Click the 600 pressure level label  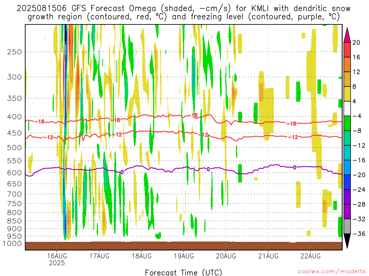pyautogui.click(x=14, y=173)
